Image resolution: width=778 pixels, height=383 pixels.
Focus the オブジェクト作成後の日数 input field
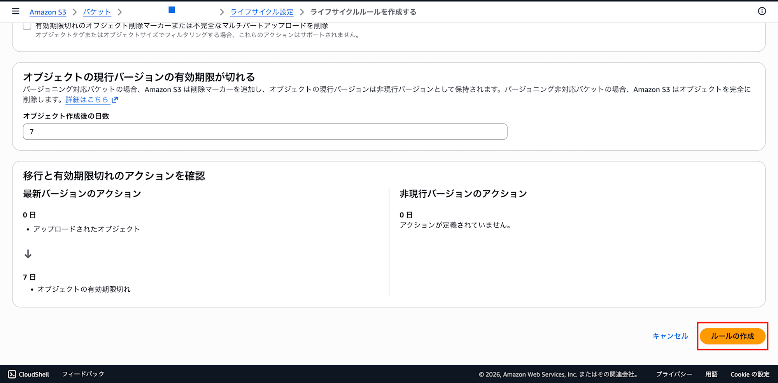point(265,132)
